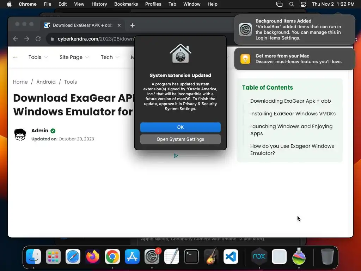Screen dimensions: 361x271
Task: Click the Admin avatar image
Action: (x=20, y=135)
